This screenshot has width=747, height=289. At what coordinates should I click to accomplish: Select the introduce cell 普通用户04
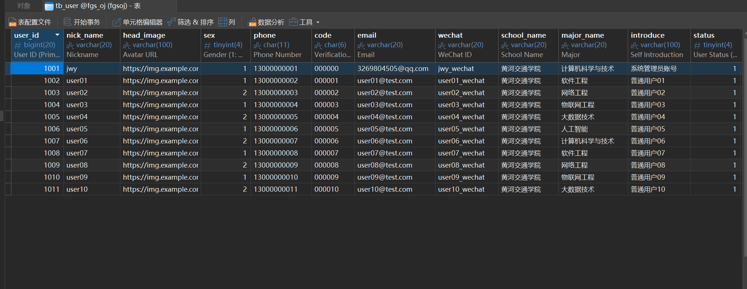[x=659, y=117]
